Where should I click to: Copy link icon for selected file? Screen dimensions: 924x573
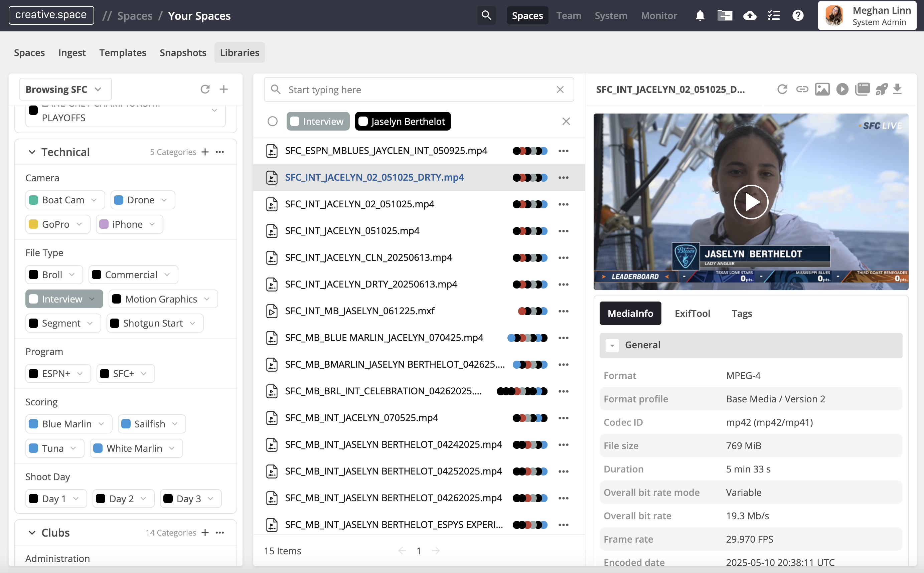802,89
